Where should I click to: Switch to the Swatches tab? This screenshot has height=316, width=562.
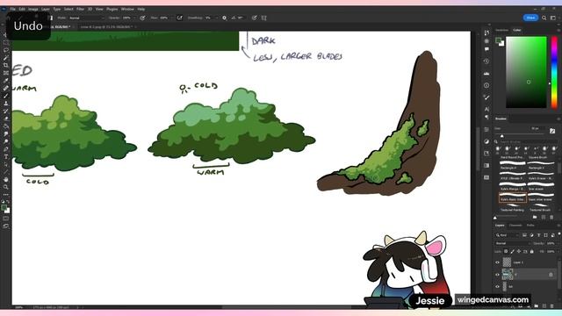pyautogui.click(x=501, y=30)
